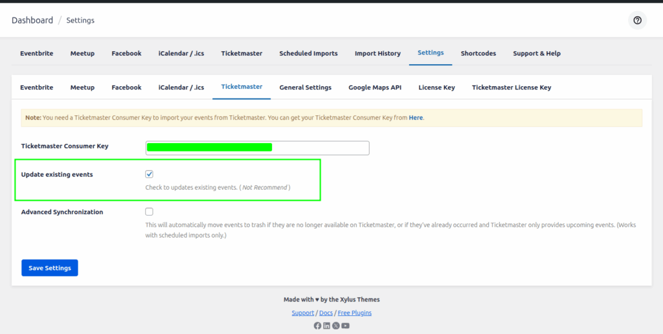Open Ticketmaster License Key sub-tab
Viewport: 663px width, 334px height.
pyautogui.click(x=511, y=87)
